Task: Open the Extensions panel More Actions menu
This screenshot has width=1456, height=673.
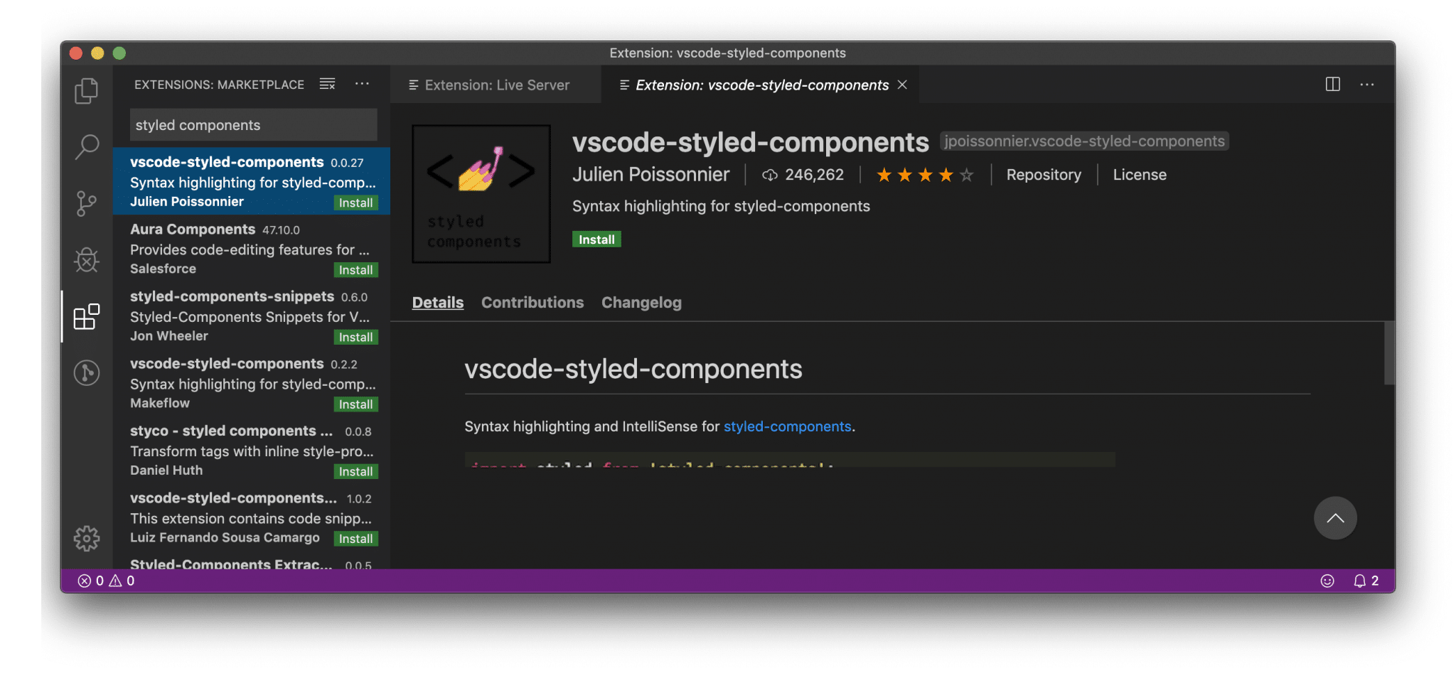Action: (363, 84)
